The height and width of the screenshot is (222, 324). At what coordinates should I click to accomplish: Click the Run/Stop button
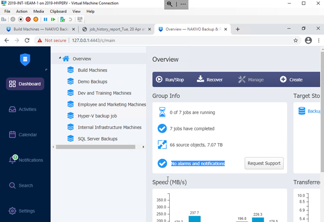(x=170, y=79)
